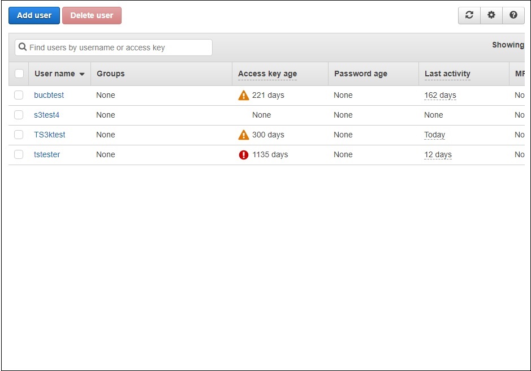Open help via question mark icon
This screenshot has width=531, height=371.
pyautogui.click(x=513, y=15)
